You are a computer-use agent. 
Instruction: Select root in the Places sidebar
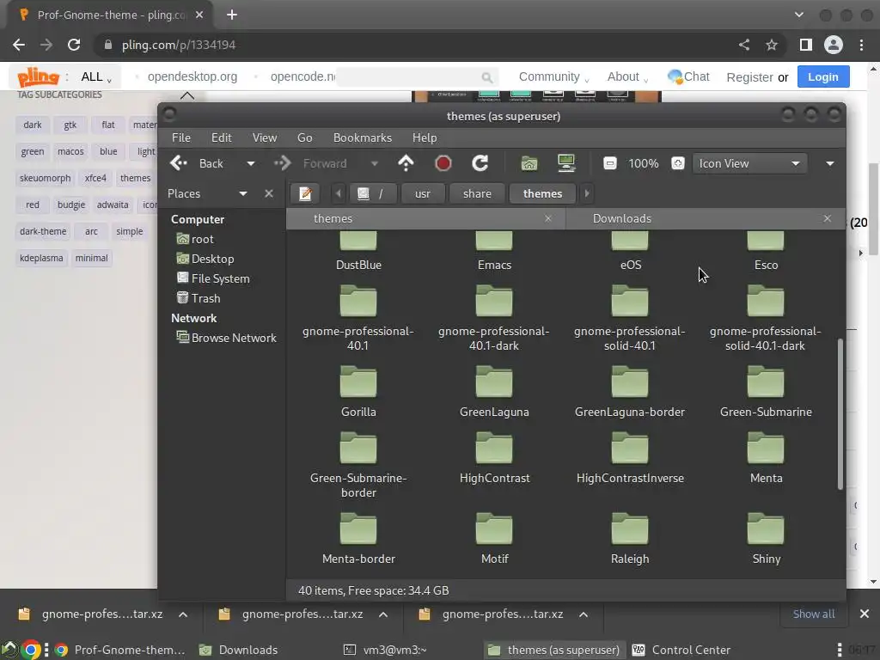point(195,239)
